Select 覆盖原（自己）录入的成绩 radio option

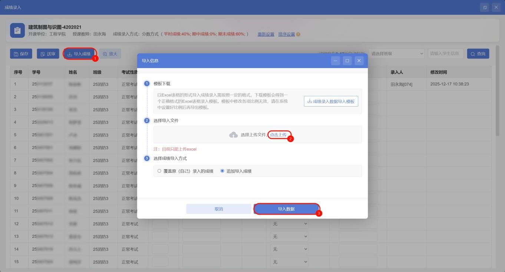click(x=159, y=171)
